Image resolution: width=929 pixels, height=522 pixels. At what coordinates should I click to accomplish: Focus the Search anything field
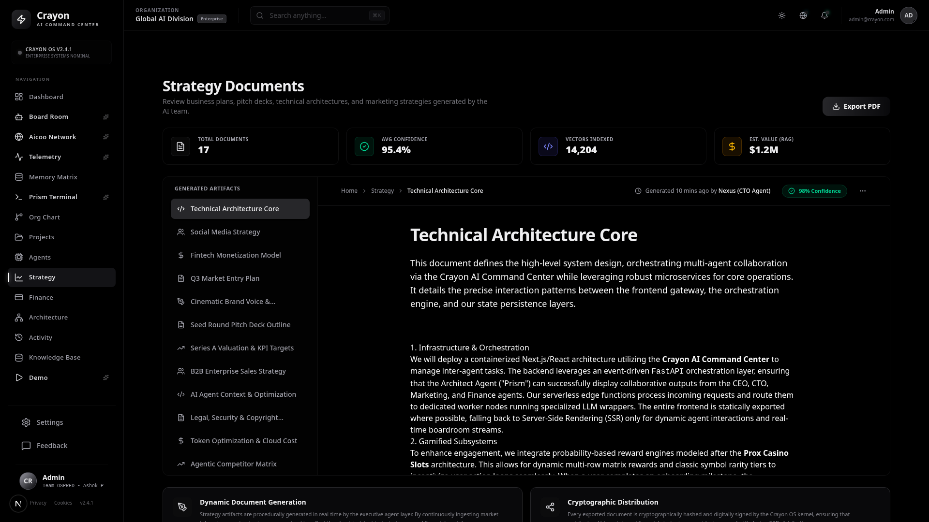coord(319,15)
